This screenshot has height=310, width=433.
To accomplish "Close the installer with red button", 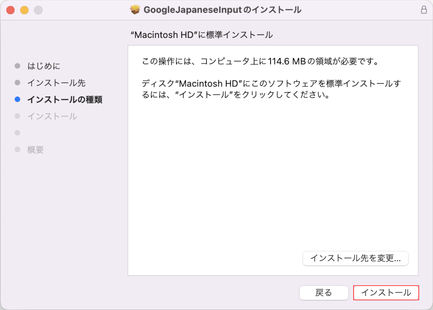I will (x=10, y=10).
